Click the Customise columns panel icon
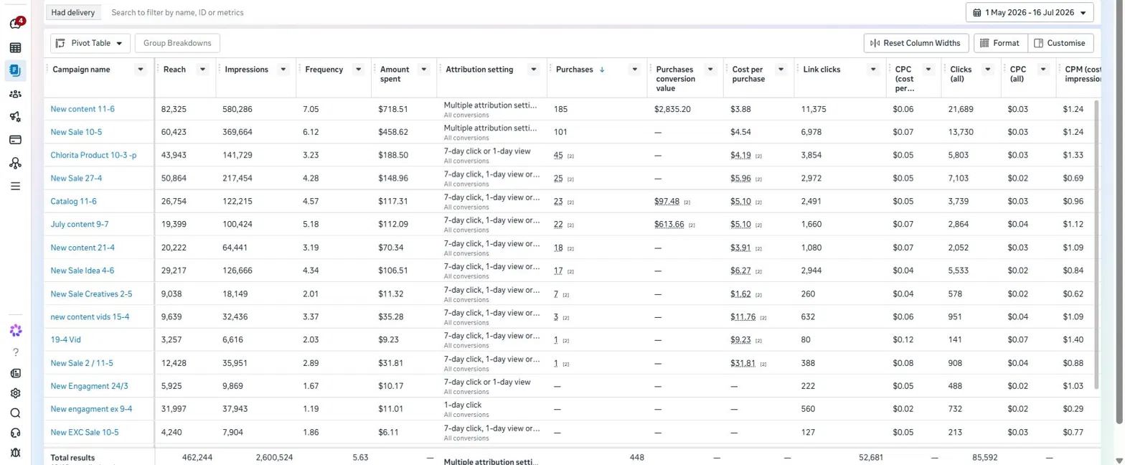1125x465 pixels. (1038, 43)
